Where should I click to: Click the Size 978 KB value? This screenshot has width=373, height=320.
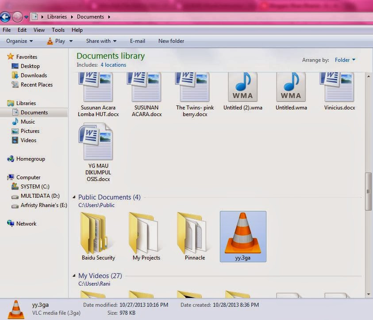pyautogui.click(x=127, y=313)
